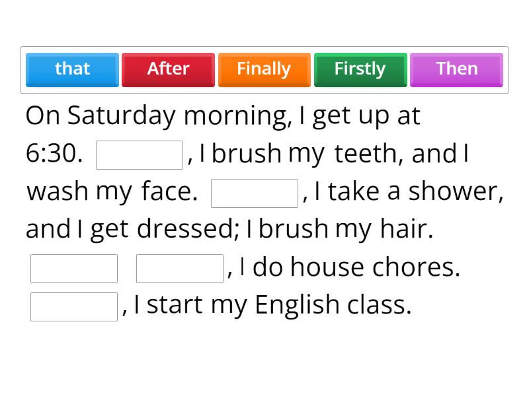Click the orange "Finally" tile
The width and height of the screenshot is (529, 396).
point(264,69)
